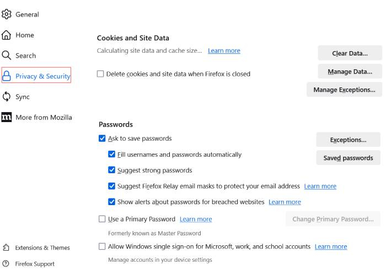Open More from Mozilla section
This screenshot has width=386, height=270.
(x=44, y=117)
